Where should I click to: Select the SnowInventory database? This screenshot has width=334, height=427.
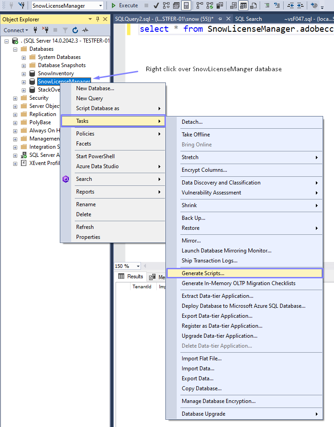(x=56, y=73)
